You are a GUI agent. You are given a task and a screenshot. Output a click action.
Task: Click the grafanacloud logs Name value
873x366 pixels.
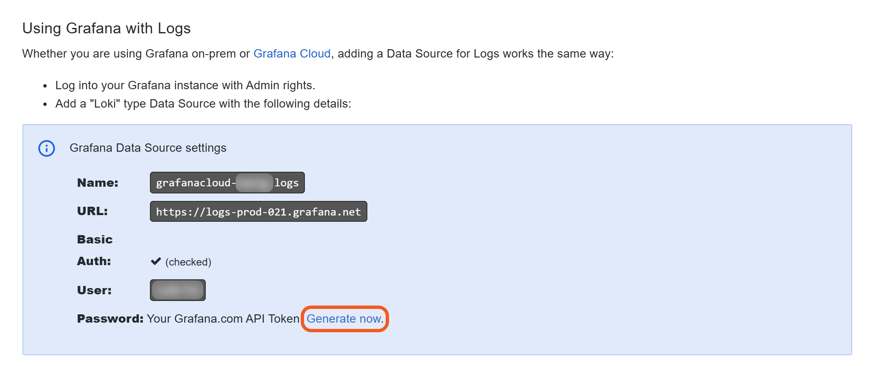tap(227, 183)
